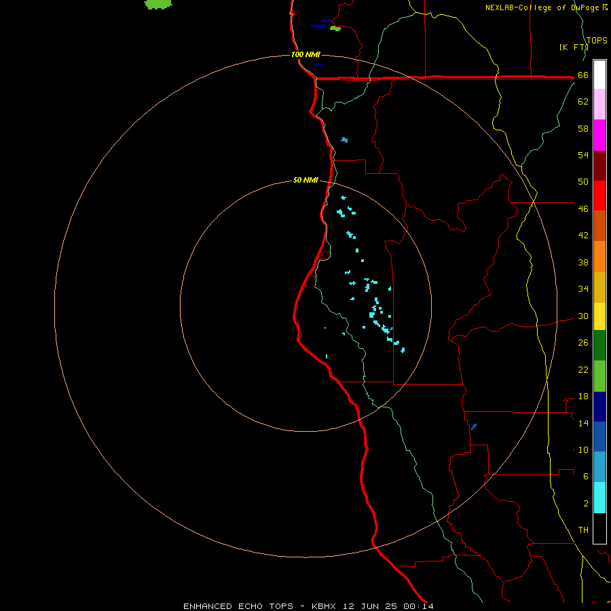Viewport: 611px width, 611px height.
Task: Click the '100 NMI' range ring label
Action: (x=305, y=54)
